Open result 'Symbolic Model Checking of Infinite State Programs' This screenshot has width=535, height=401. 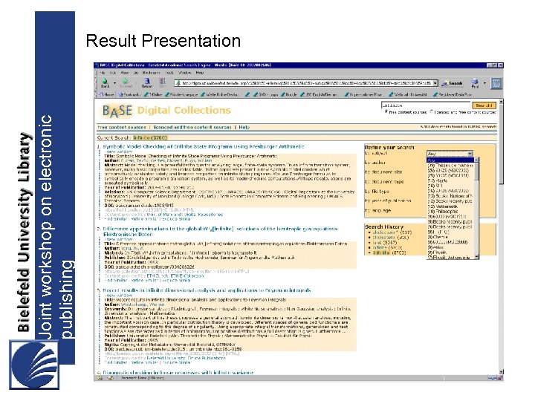pyautogui.click(x=204, y=146)
